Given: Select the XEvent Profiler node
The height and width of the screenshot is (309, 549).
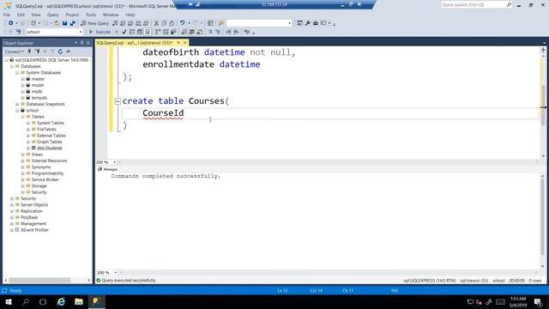Looking at the screenshot, I should pos(34,230).
